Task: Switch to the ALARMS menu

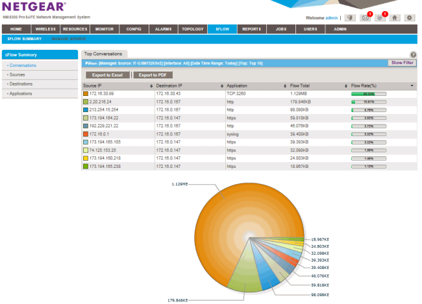Action: pos(163,29)
